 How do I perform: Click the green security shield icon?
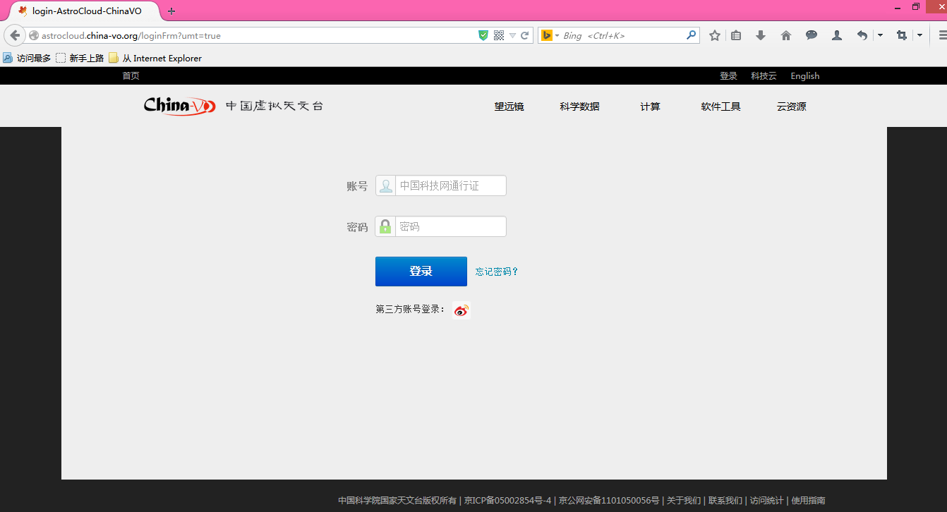pyautogui.click(x=483, y=35)
